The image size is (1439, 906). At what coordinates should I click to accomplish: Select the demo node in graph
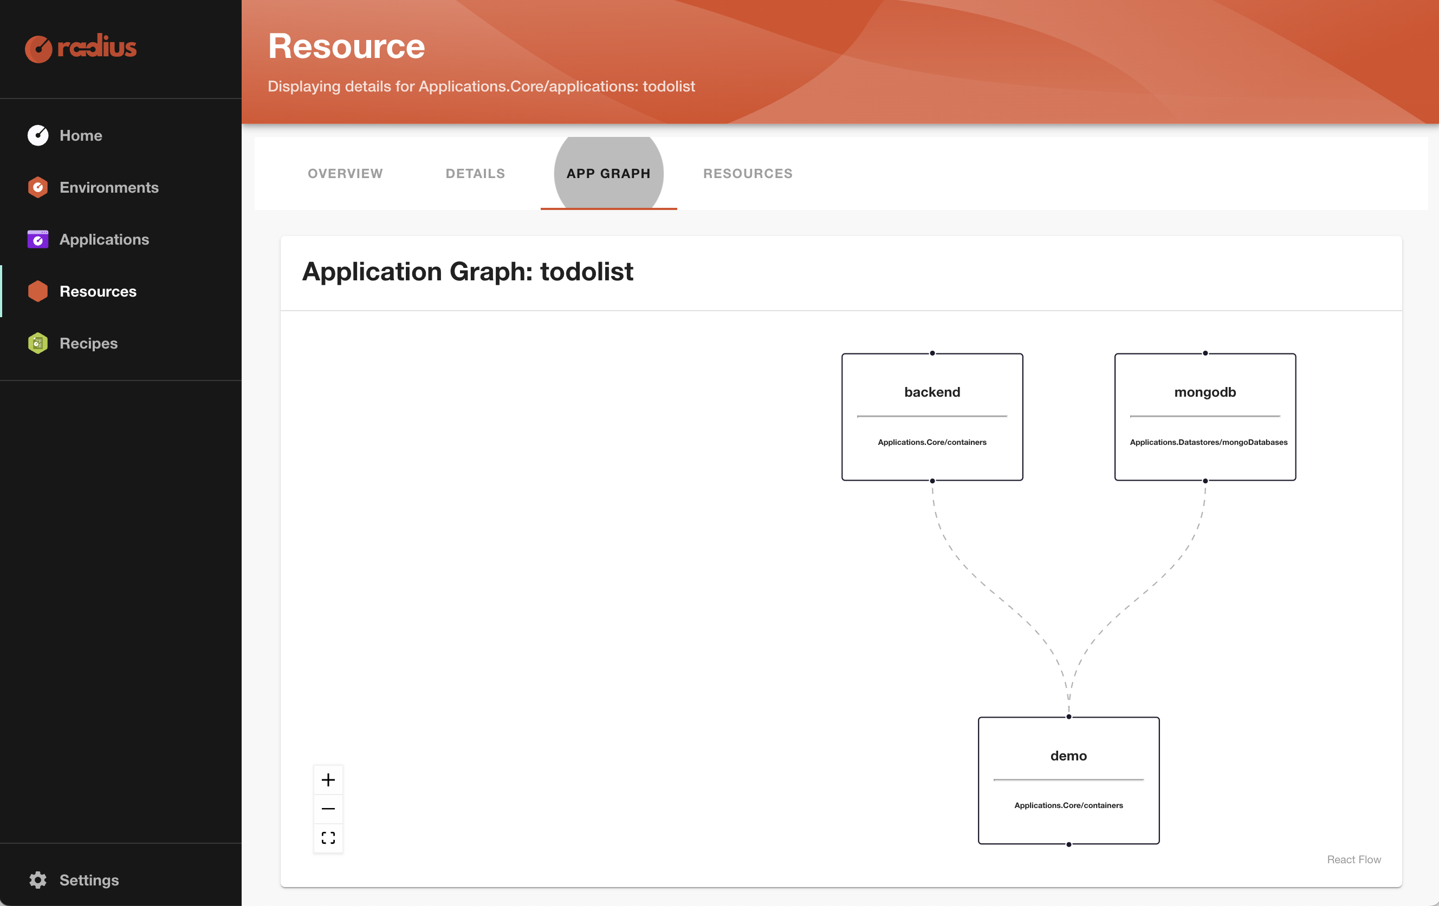(1068, 780)
